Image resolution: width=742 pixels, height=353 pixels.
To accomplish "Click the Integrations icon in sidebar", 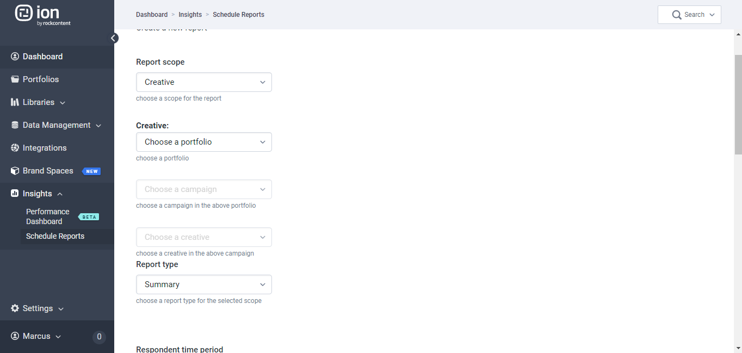I will 15,148.
